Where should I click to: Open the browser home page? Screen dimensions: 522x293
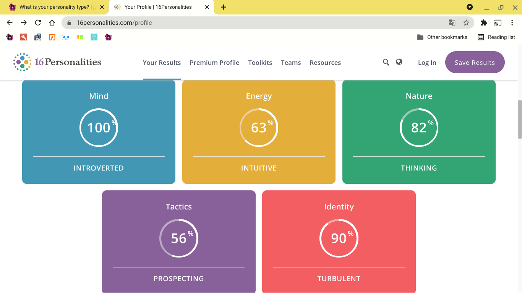[52, 23]
